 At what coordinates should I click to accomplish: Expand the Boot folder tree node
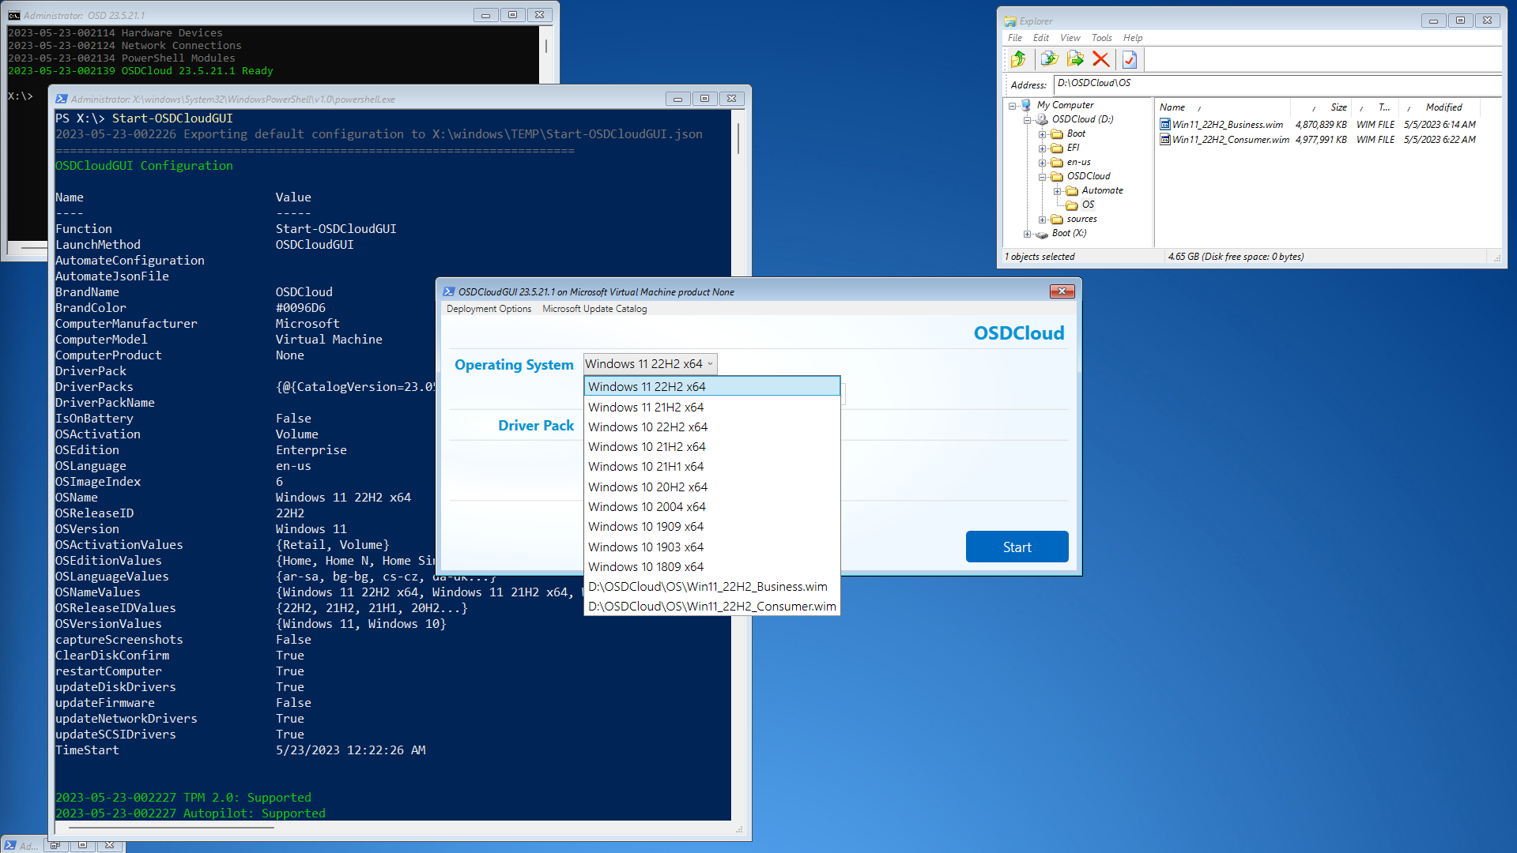(1042, 134)
